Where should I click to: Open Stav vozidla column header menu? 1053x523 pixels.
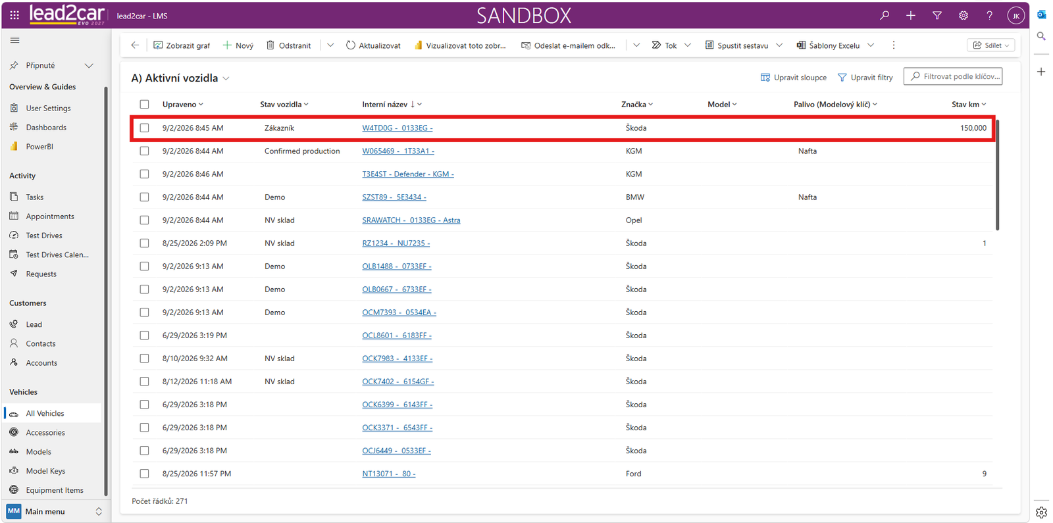tap(284, 105)
